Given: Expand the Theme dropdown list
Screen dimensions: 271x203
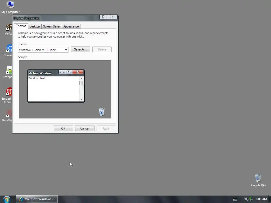Looking at the screenshot, I should coord(66,50).
